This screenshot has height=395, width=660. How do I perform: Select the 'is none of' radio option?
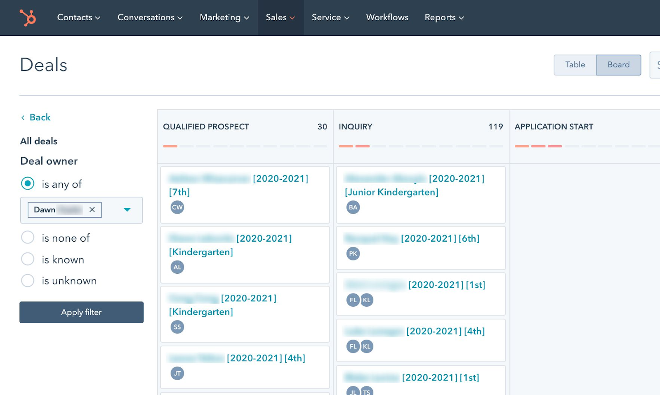coord(28,237)
